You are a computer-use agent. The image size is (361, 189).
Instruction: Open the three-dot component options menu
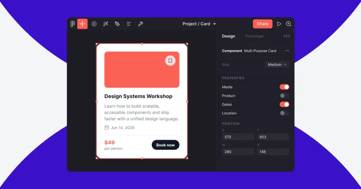click(x=287, y=51)
